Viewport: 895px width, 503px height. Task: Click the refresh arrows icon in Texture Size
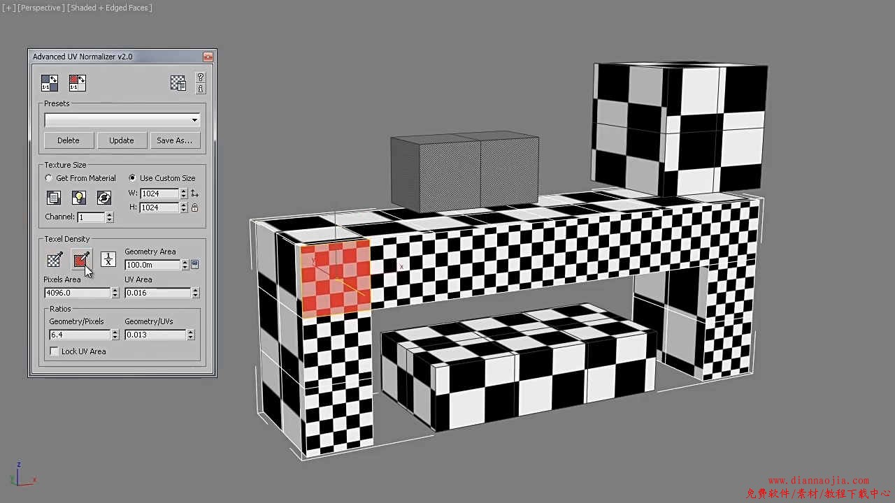tap(103, 198)
